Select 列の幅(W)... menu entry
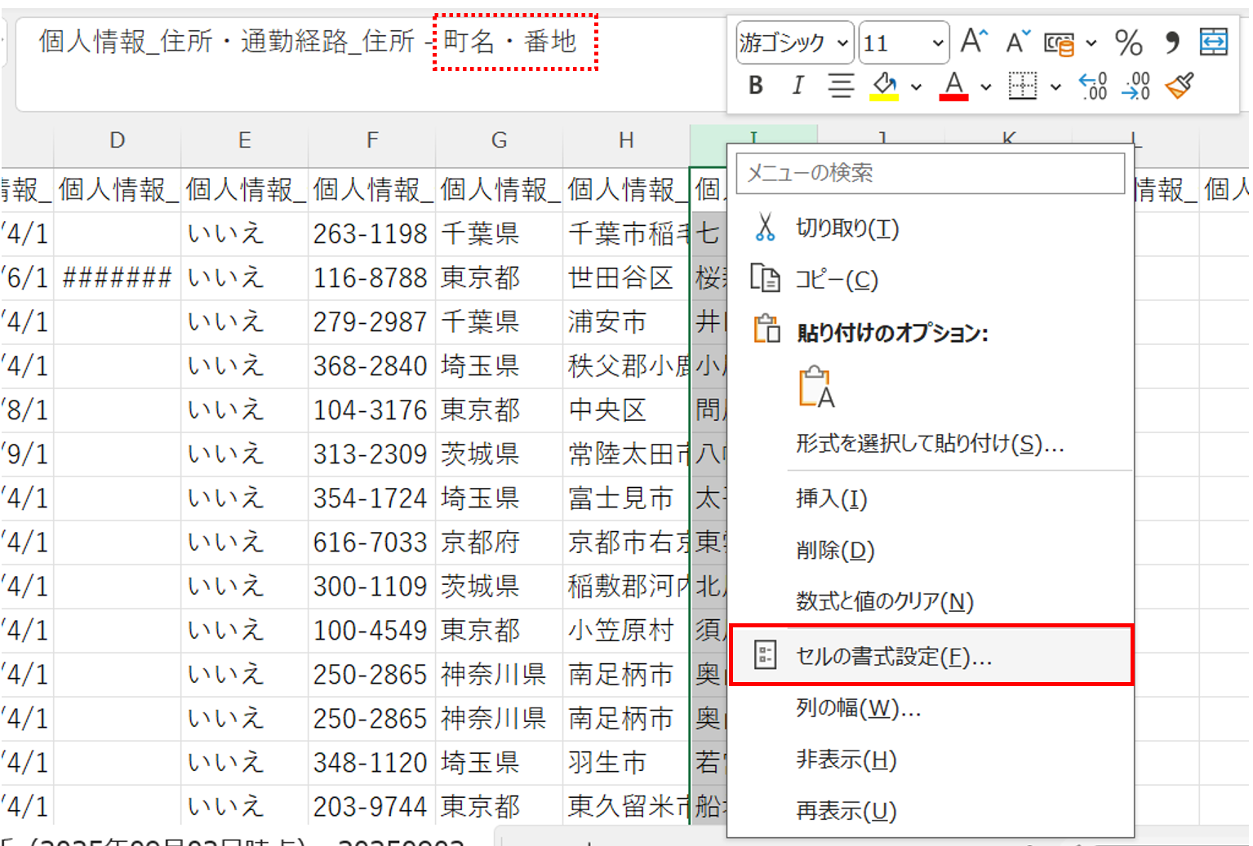Screen dimensions: 1253x846 [x=858, y=708]
